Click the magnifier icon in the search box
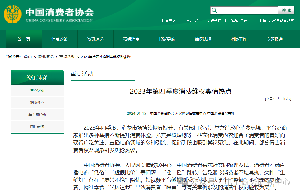Image resolution: width=300 pixels, height=194 pixels. [x=215, y=10]
